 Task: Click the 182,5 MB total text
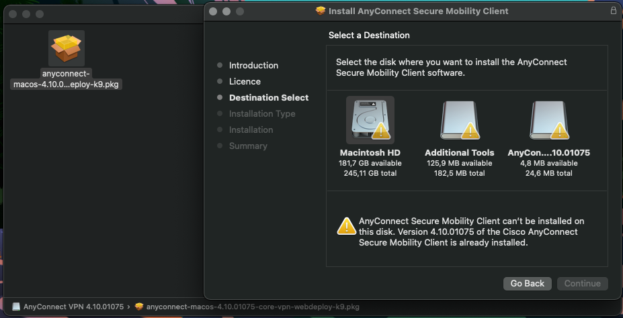point(459,173)
